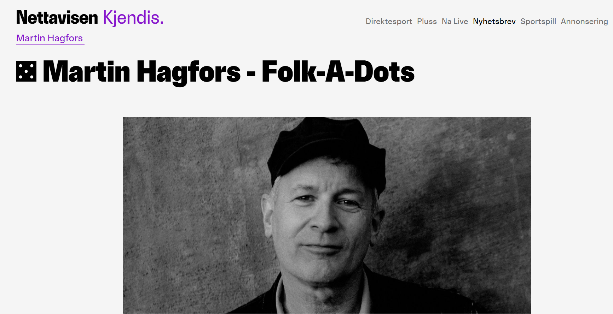Click the dice-five review rating icon
This screenshot has width=613, height=314.
(x=26, y=71)
